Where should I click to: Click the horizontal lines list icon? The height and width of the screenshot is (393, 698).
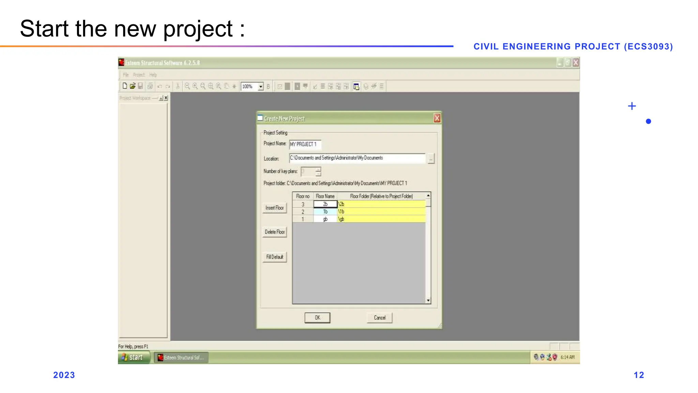pyautogui.click(x=323, y=86)
